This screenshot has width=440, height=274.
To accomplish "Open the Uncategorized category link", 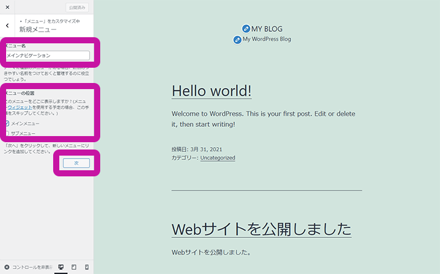I will pos(218,157).
